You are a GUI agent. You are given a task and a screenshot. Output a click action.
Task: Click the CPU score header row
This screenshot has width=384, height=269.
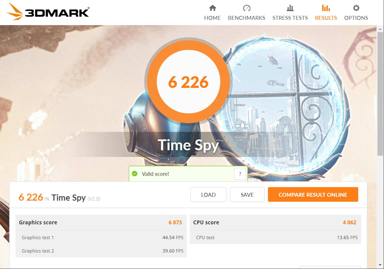pos(275,222)
